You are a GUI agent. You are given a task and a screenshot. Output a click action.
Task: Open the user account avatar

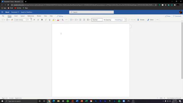[x=180, y=12]
